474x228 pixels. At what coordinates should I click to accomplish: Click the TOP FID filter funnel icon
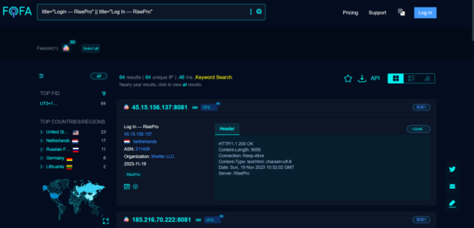104,93
